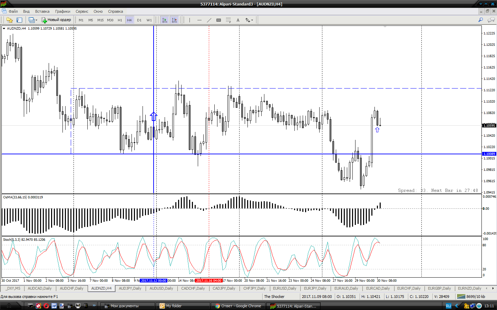Click The Shocker profile name in status bar
497x310 pixels.
(x=274, y=297)
